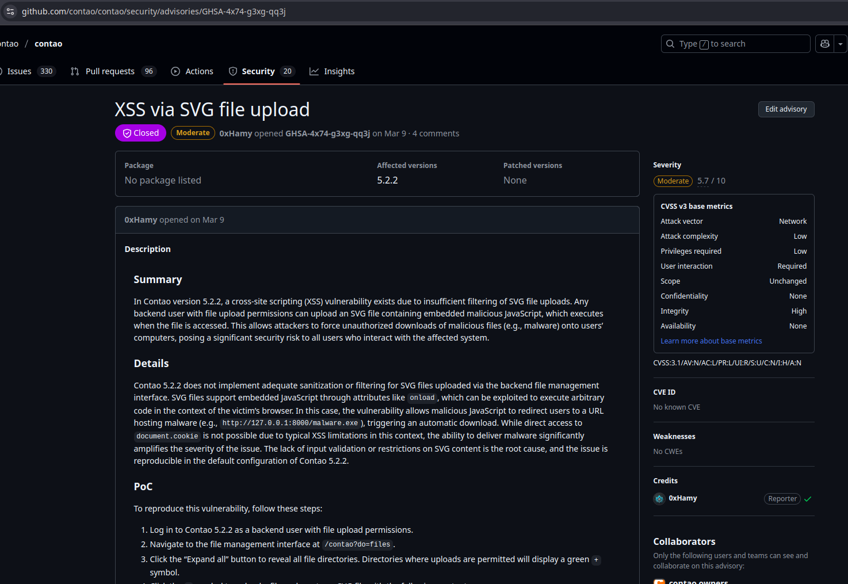Click the CVSS:3.1 vector string
Screen dimensions: 848x584
pos(727,363)
